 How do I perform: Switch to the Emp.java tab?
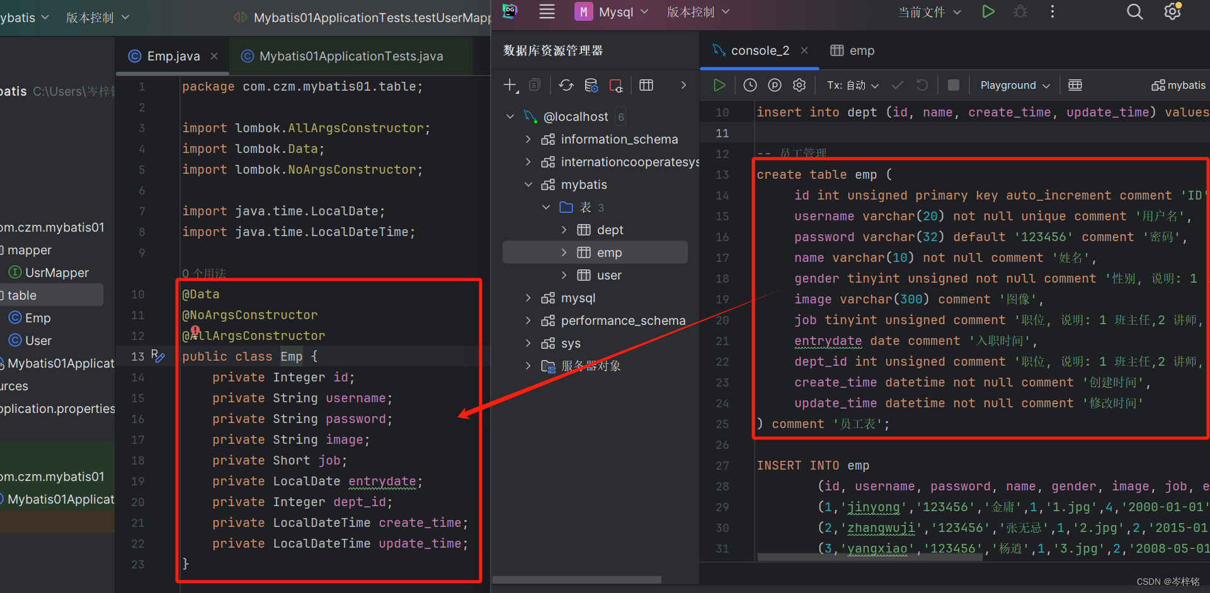tap(171, 55)
